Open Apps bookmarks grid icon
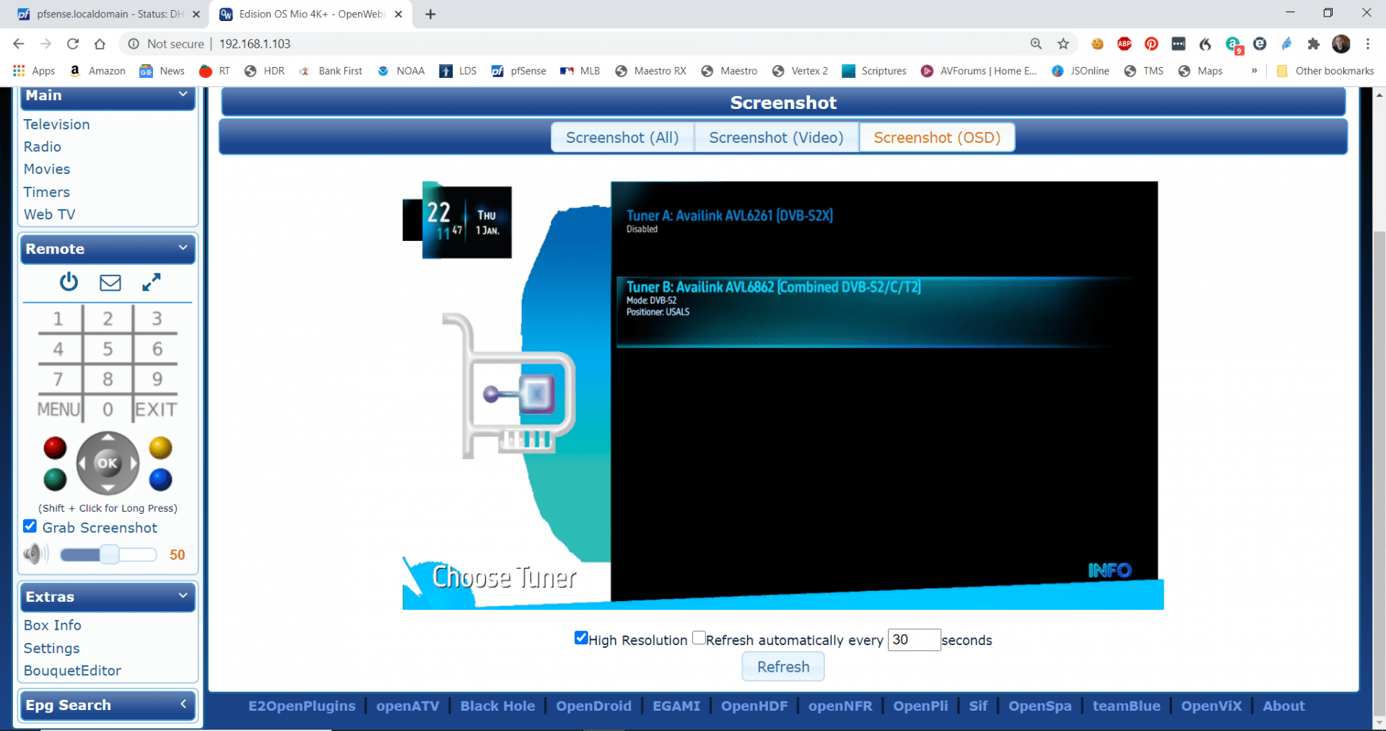Viewport: 1386px width, 731px height. (19, 71)
